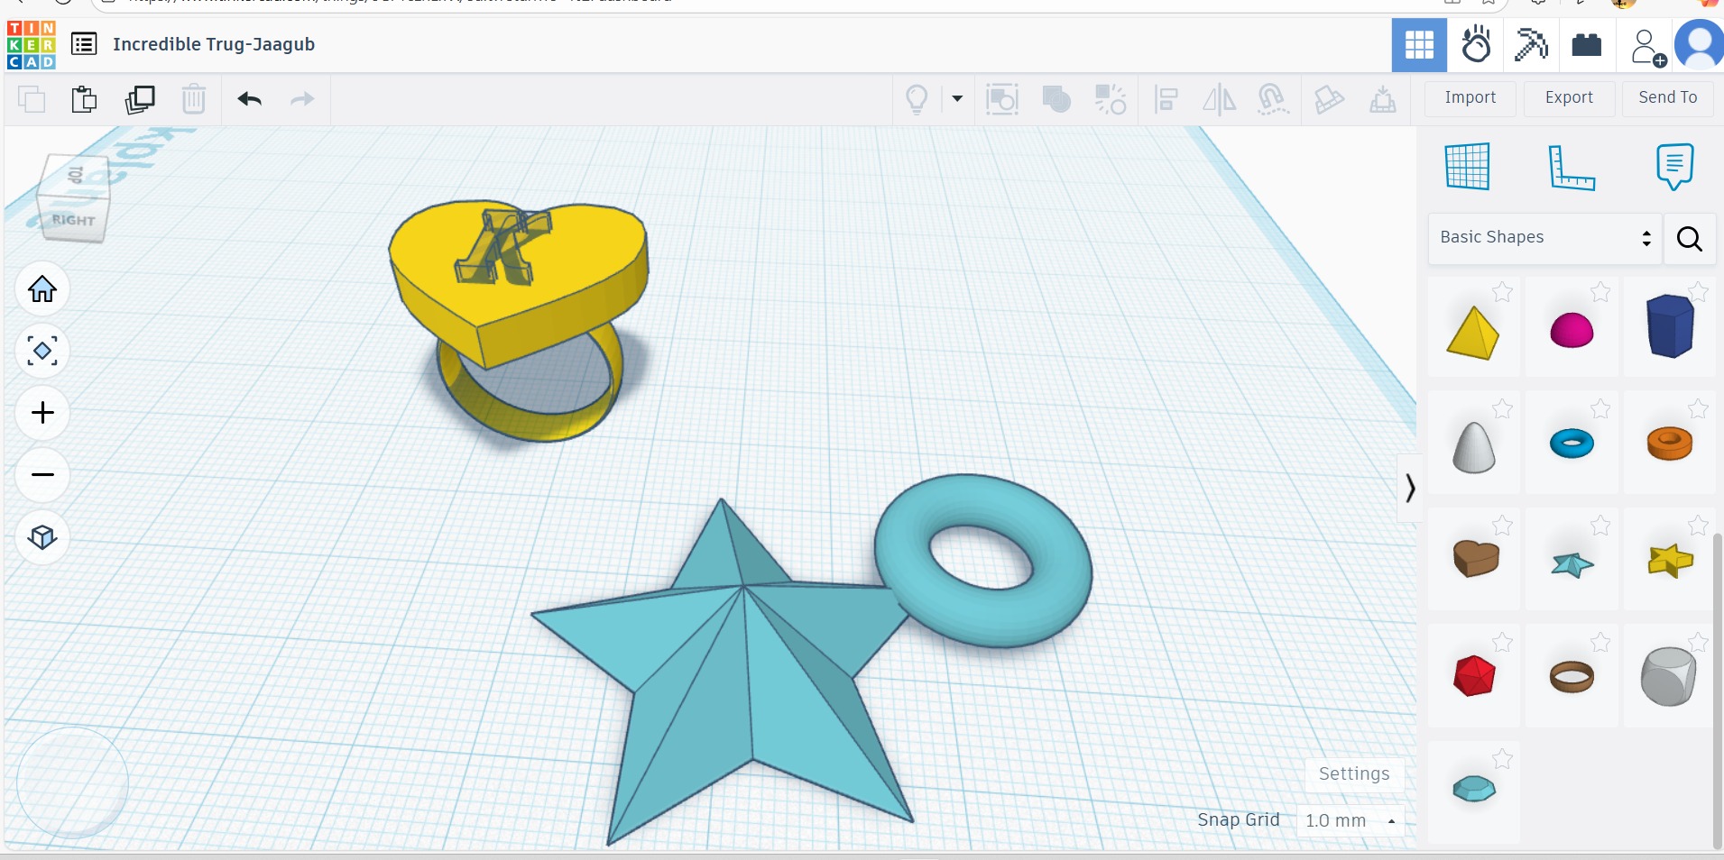The width and height of the screenshot is (1724, 860).
Task: Click the Paste icon
Action: coord(84,99)
